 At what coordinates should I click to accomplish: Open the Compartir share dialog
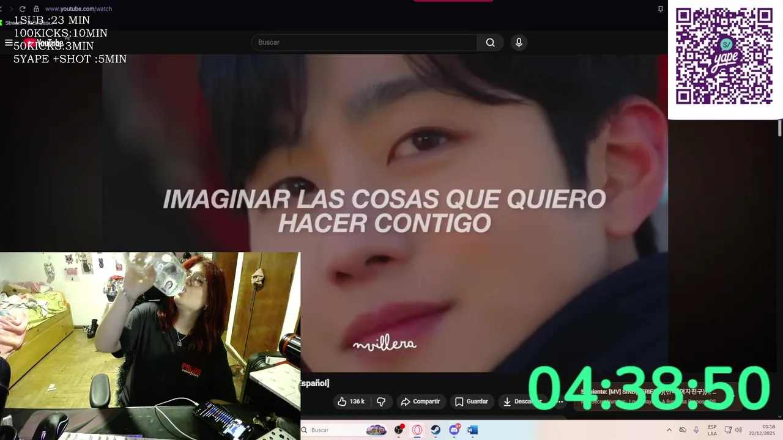click(420, 402)
